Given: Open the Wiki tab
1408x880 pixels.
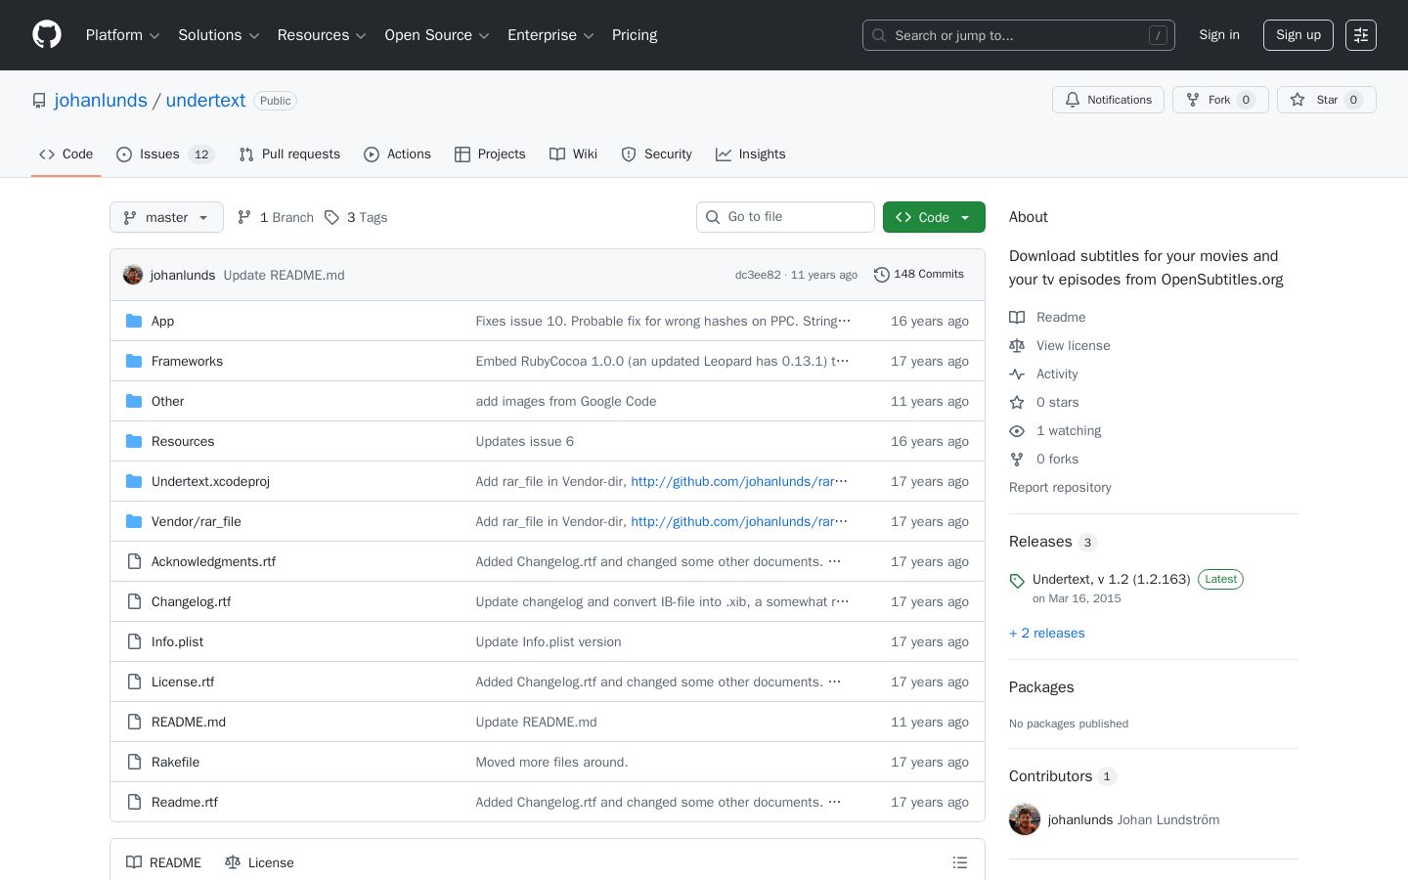Looking at the screenshot, I should [573, 154].
